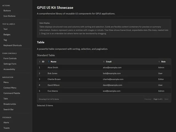Click alice@example.com email cell
This screenshot has width=176, height=132.
(x=112, y=67)
